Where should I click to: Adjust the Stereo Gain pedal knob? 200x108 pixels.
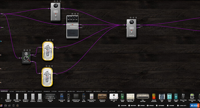[132, 22]
